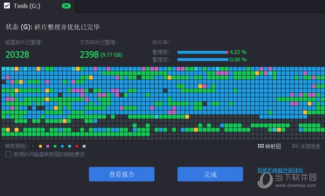Screen dimensions: 325x196
Task: Click the 磁盘碎片已整理 label
Action: pyautogui.click(x=24, y=43)
